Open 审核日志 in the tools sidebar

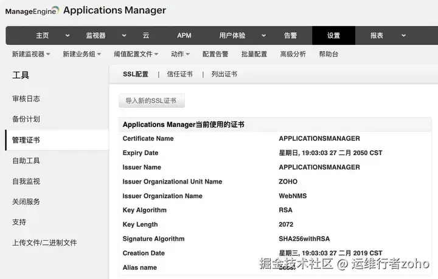[x=26, y=98]
